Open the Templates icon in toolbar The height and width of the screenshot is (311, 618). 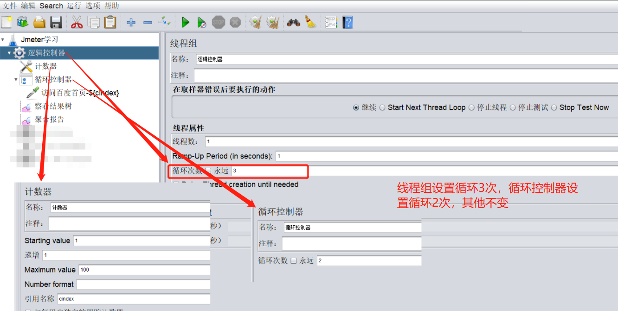coord(22,22)
